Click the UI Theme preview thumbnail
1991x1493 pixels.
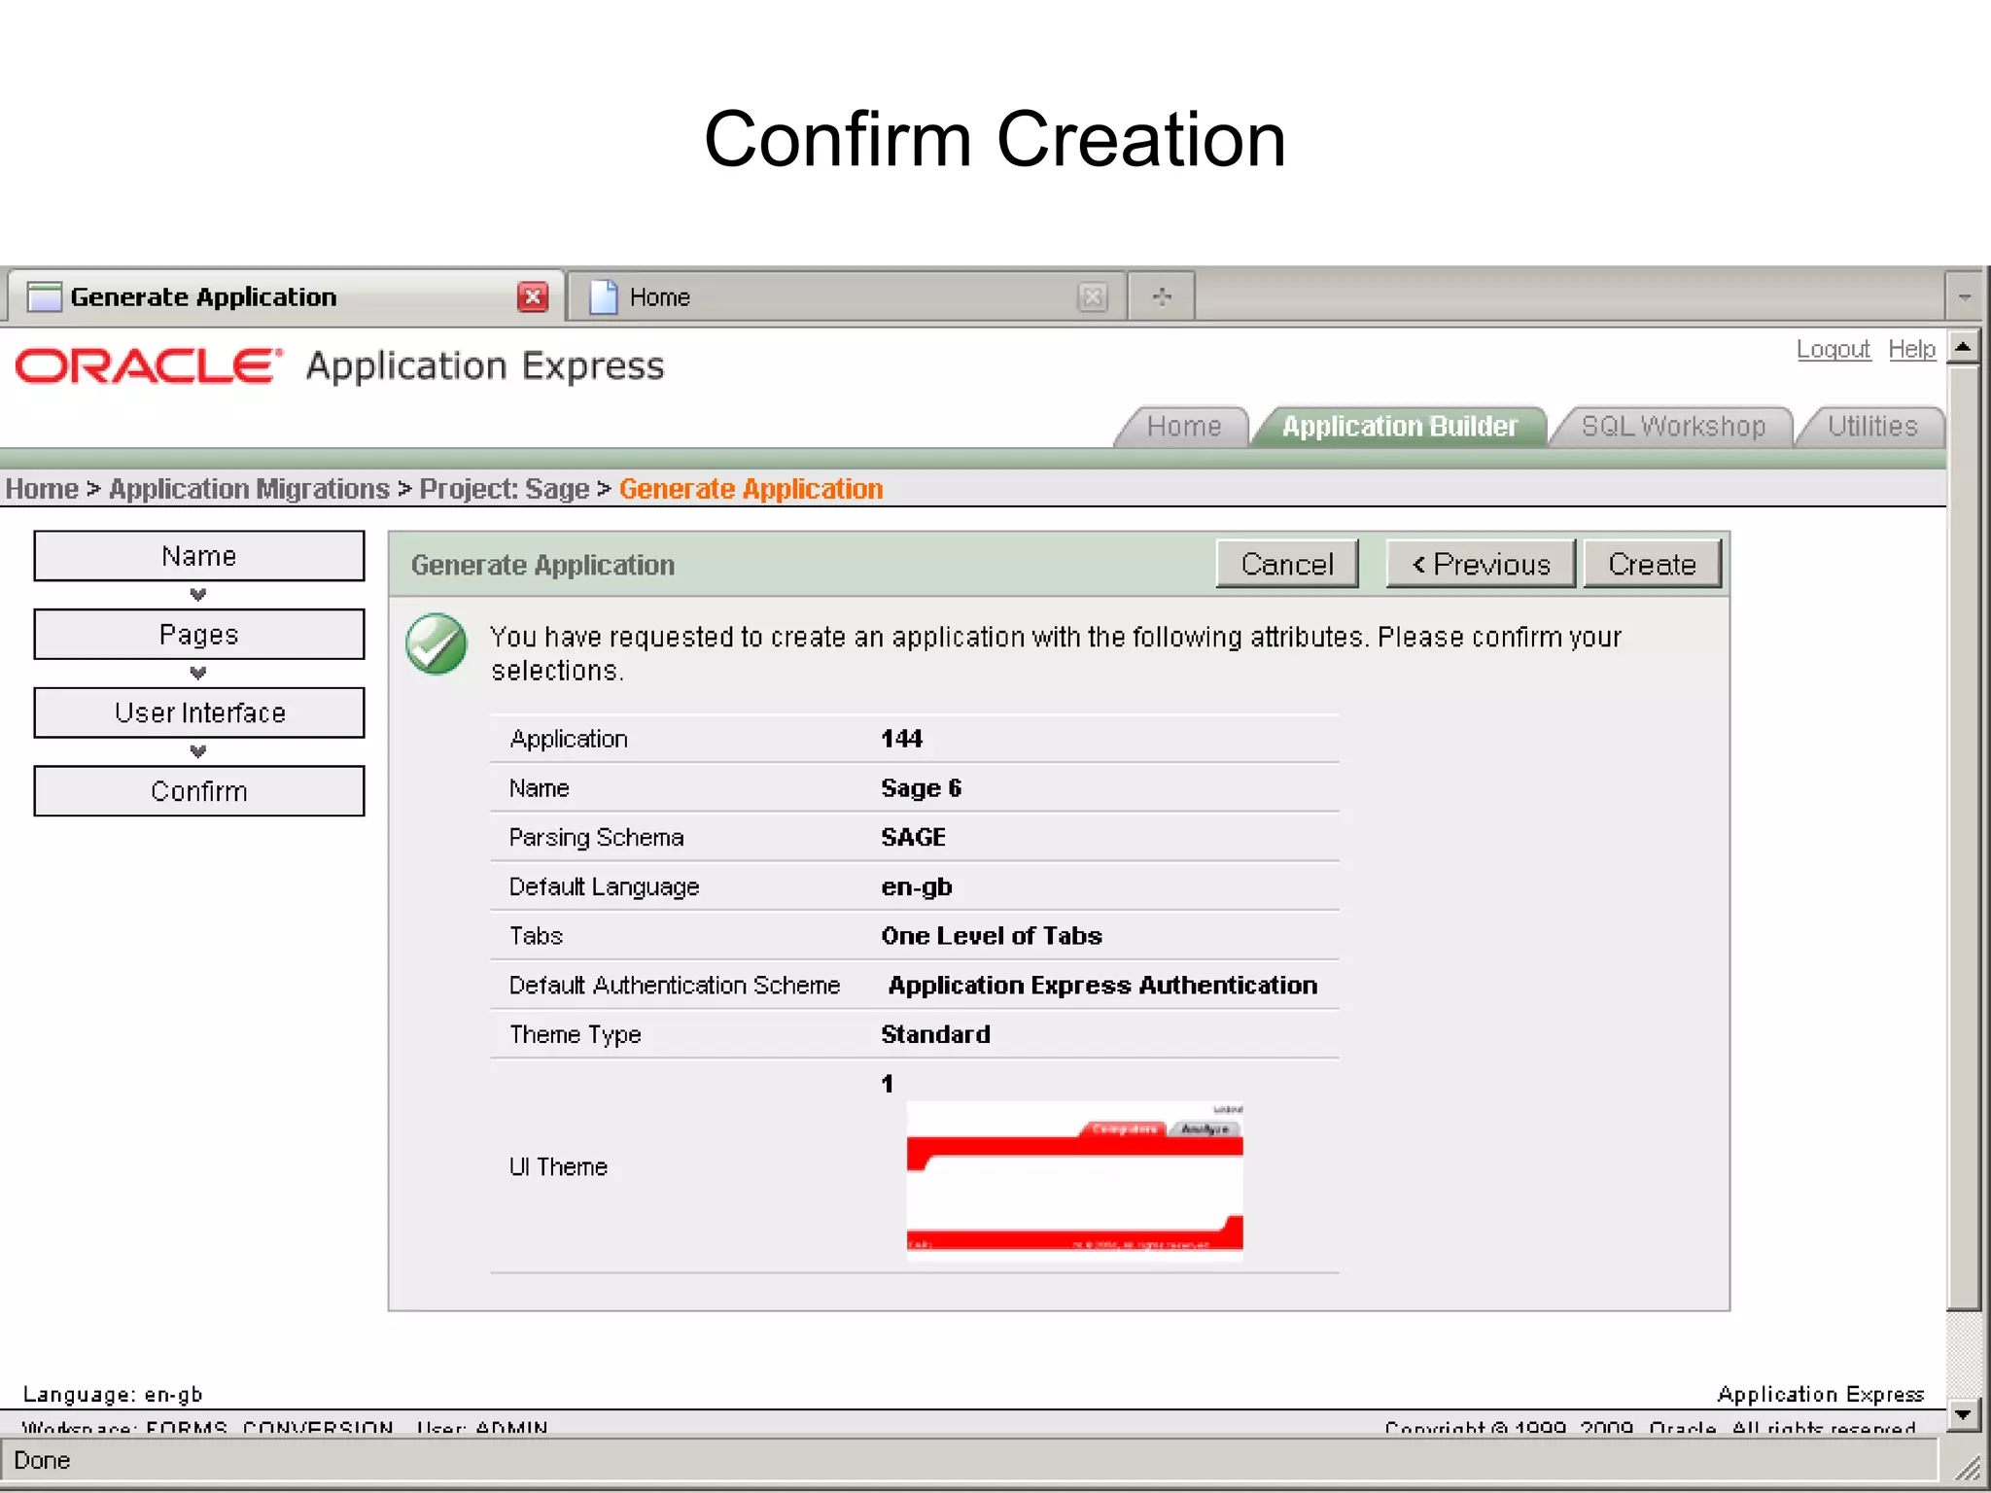tap(1074, 1181)
